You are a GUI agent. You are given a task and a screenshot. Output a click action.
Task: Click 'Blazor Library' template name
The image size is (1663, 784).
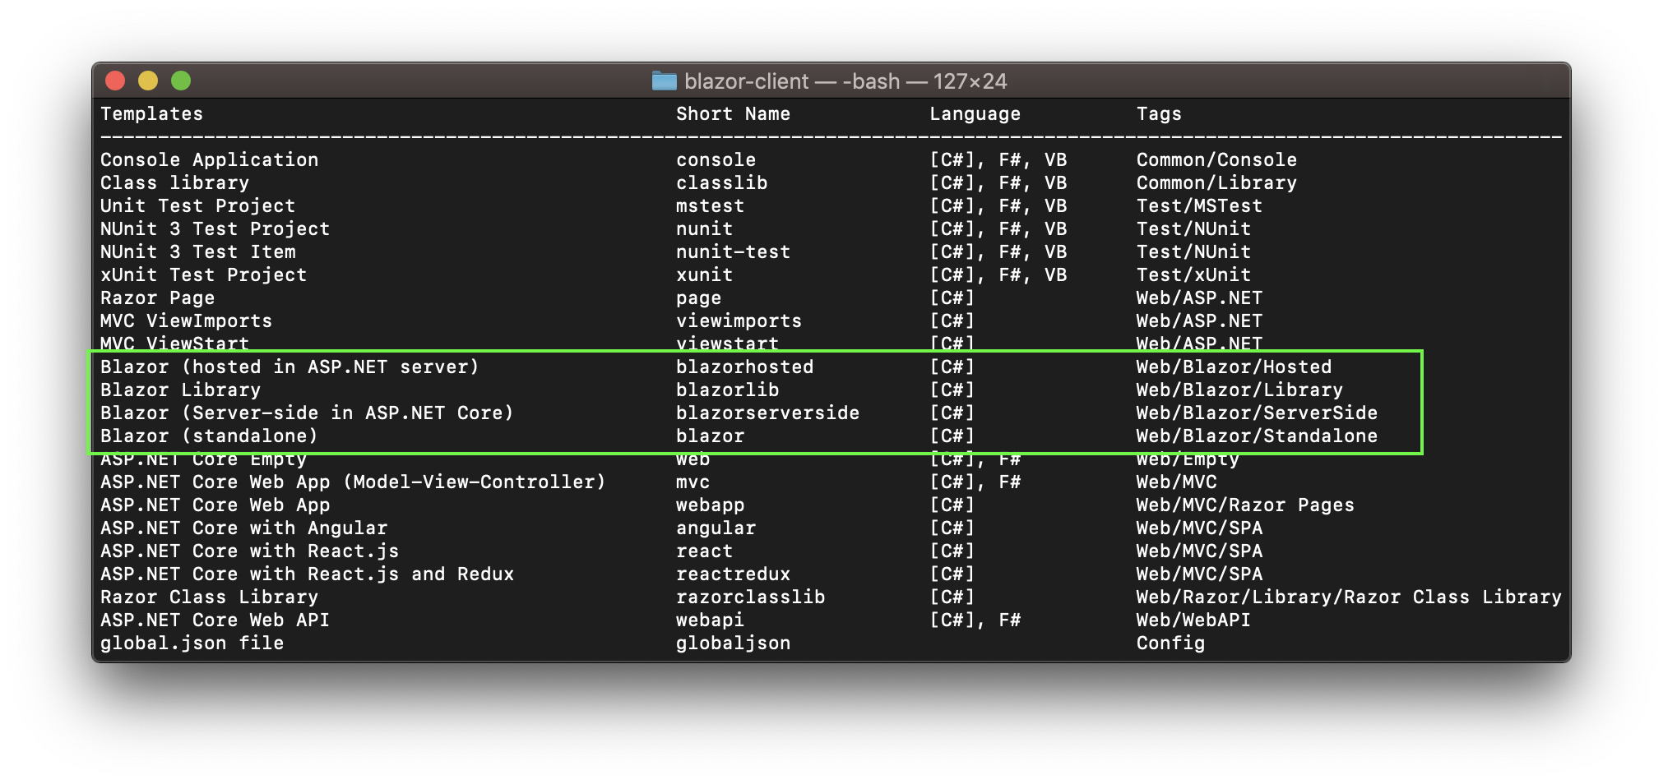click(x=181, y=390)
